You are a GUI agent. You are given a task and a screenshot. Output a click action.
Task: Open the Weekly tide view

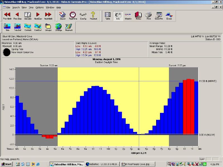point(128,16)
